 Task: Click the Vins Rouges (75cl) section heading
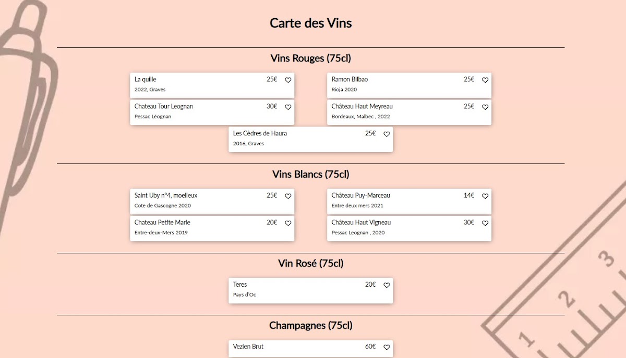click(310, 58)
